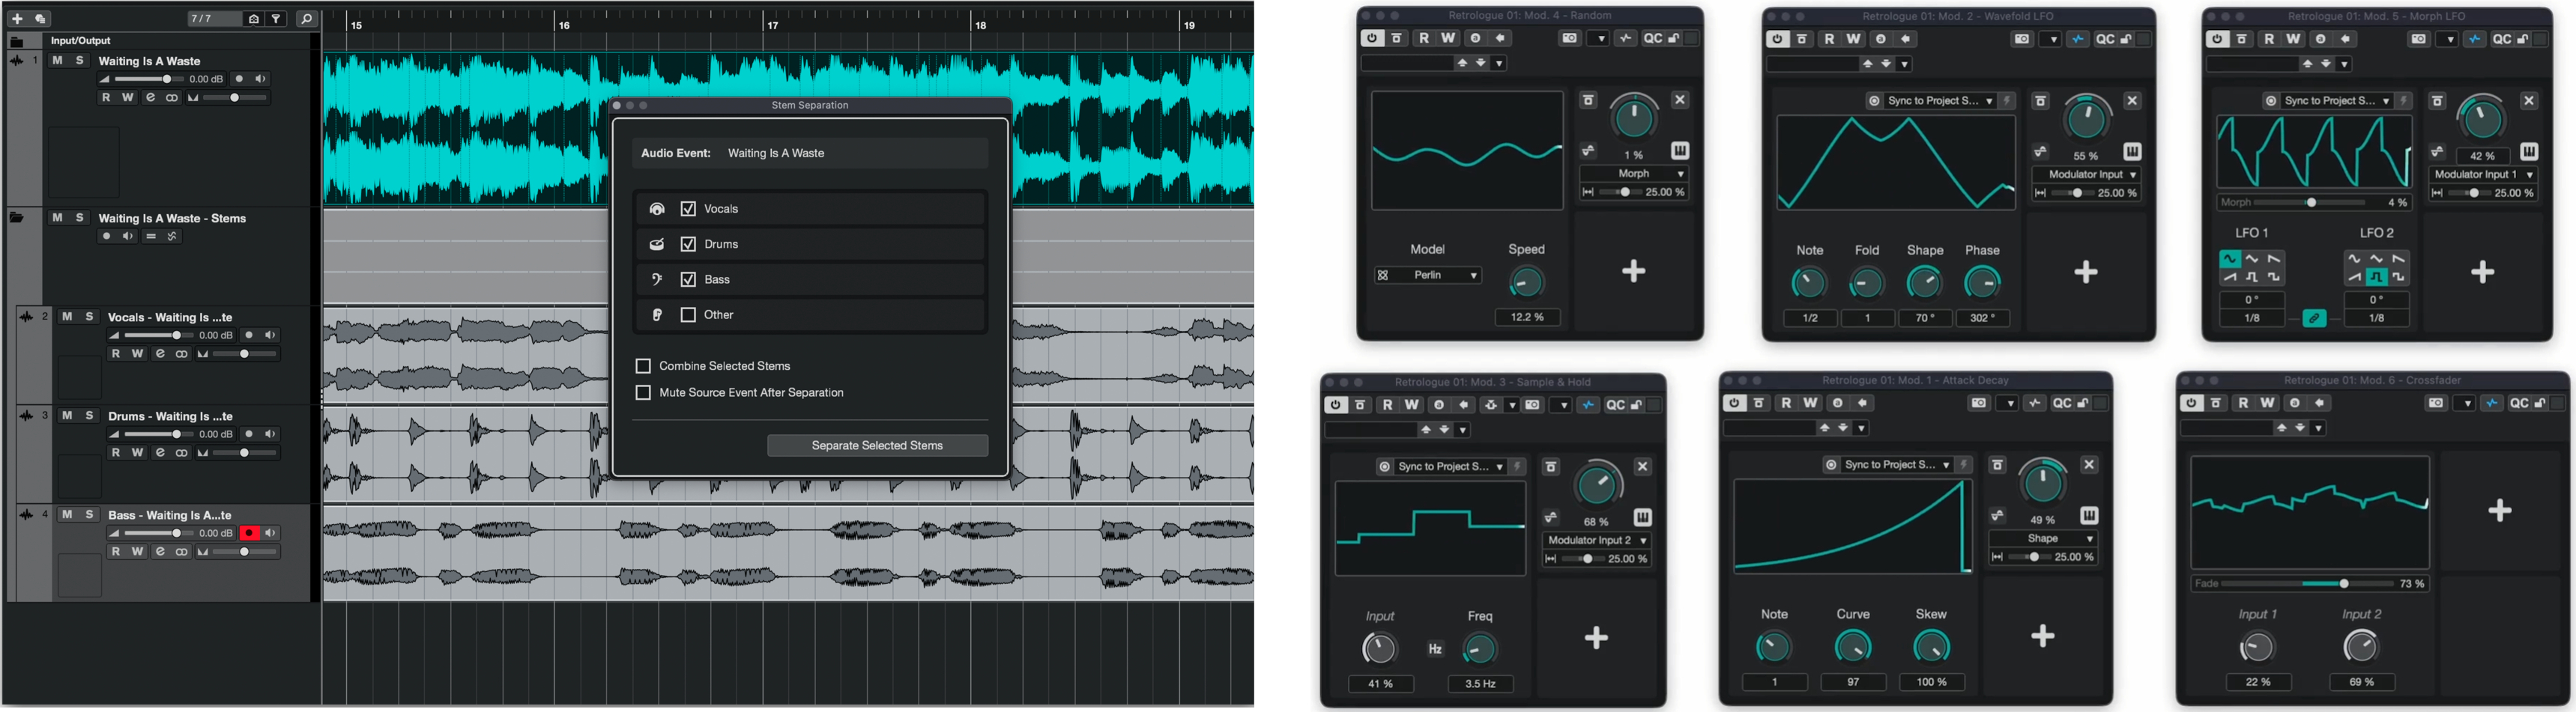
Task: Record-enable the Bass track red button
Action: point(249,533)
